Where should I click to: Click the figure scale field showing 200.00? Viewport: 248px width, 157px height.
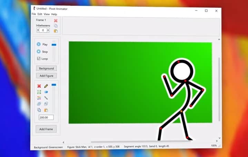(46, 117)
